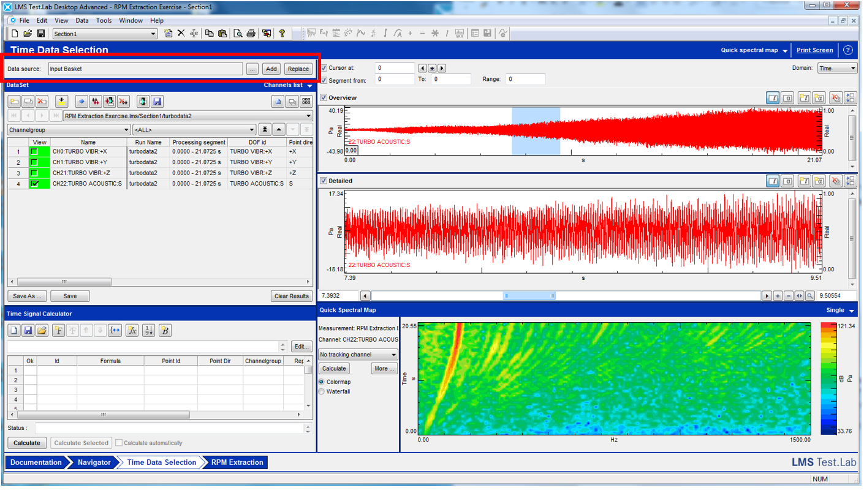Click the More ... button in Quick Spectral Map

384,369
